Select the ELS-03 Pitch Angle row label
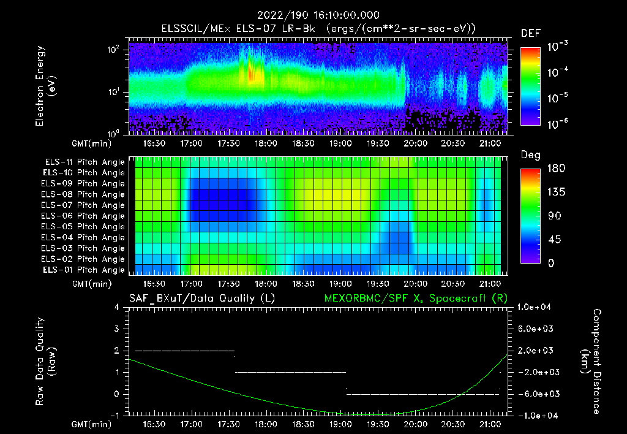 coord(83,248)
